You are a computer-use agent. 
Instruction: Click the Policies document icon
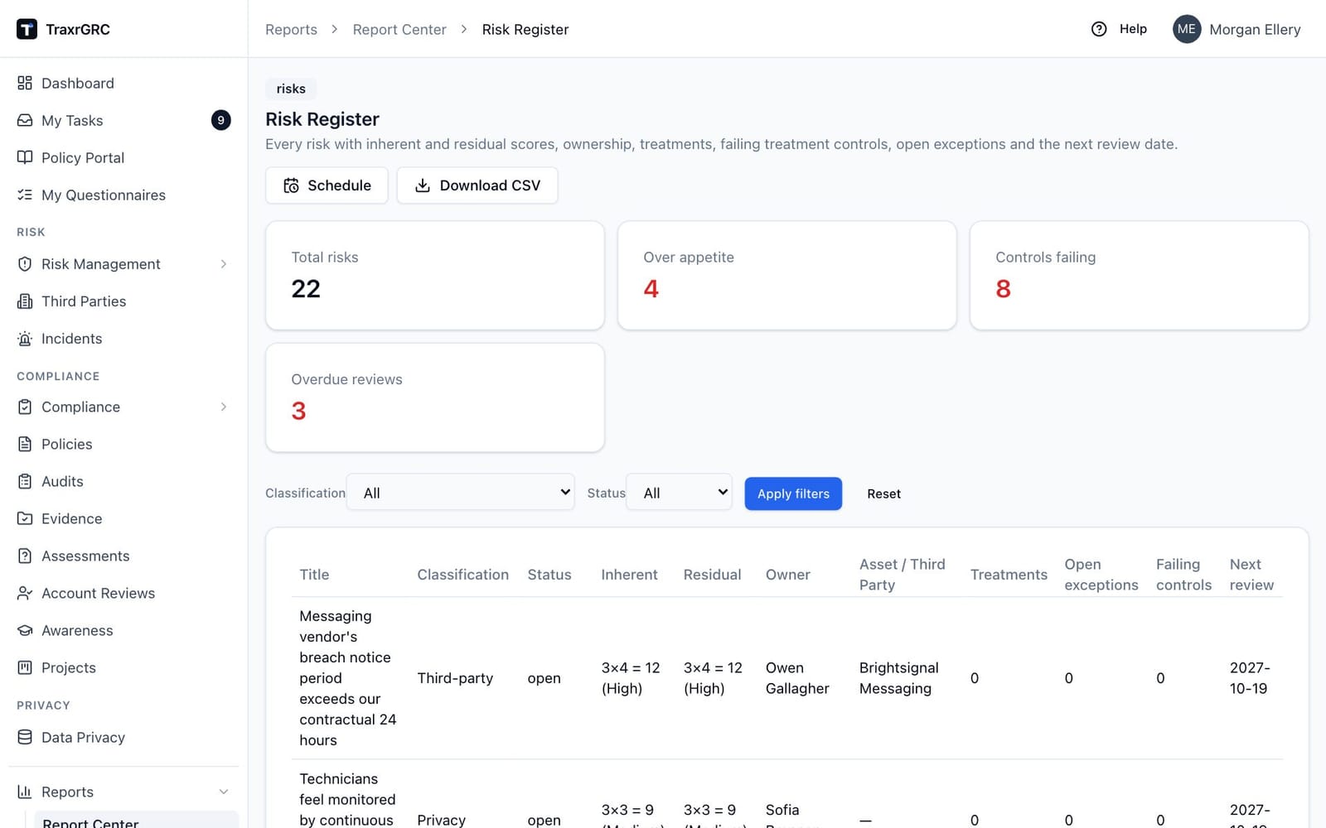click(x=25, y=444)
